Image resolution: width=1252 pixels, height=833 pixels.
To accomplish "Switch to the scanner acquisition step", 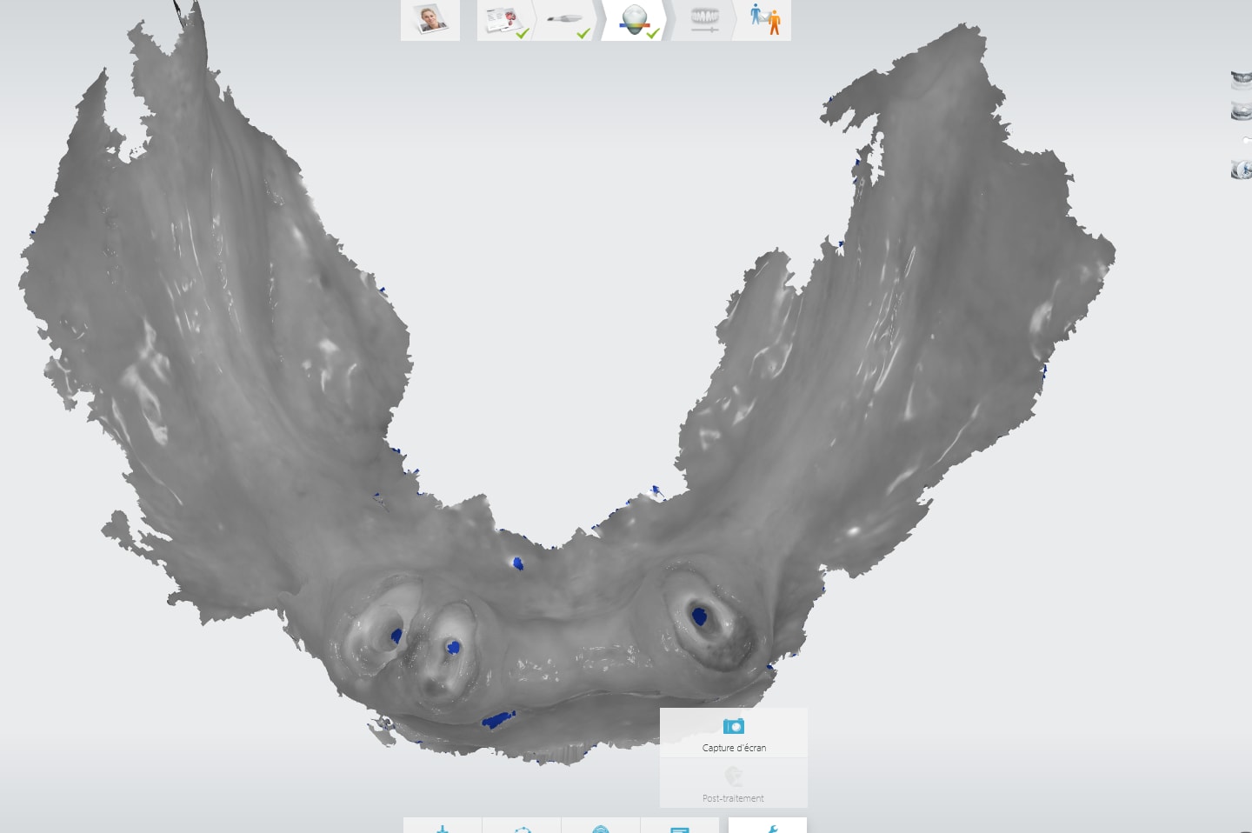I will tap(566, 21).
